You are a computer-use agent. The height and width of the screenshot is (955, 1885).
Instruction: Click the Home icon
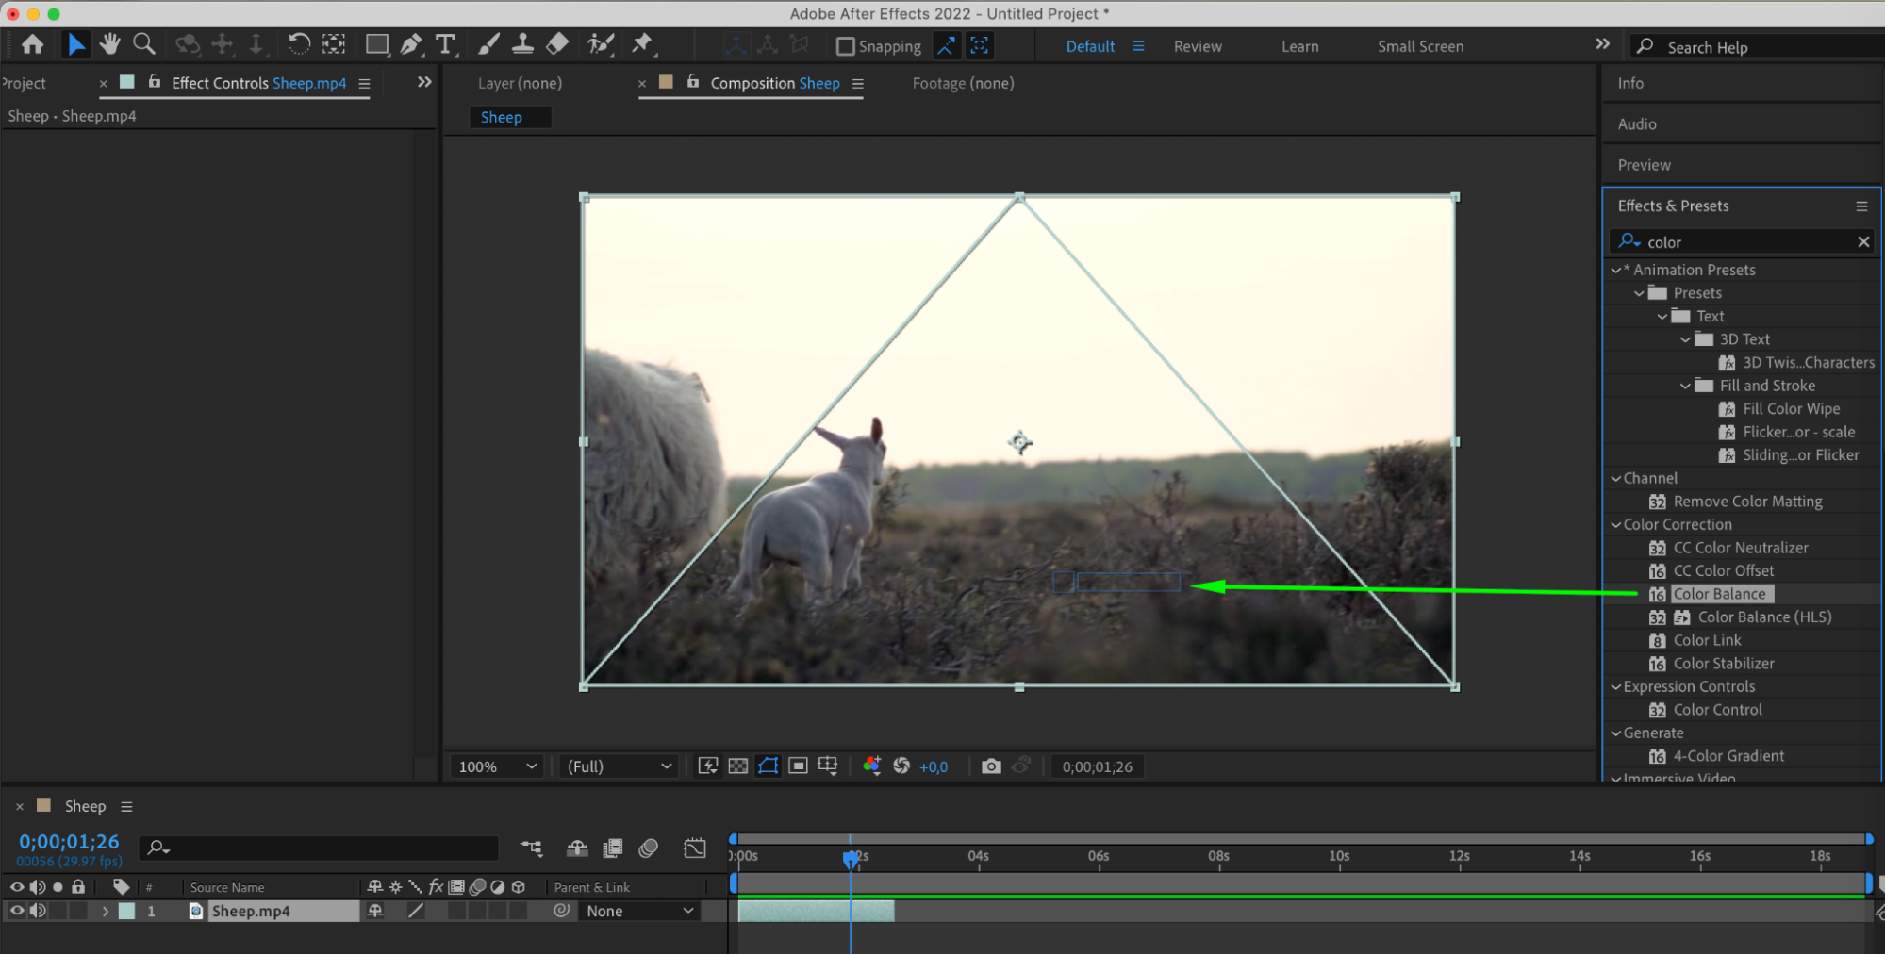32,44
